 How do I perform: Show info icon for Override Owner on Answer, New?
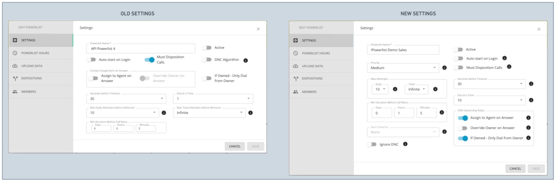coord(528,128)
